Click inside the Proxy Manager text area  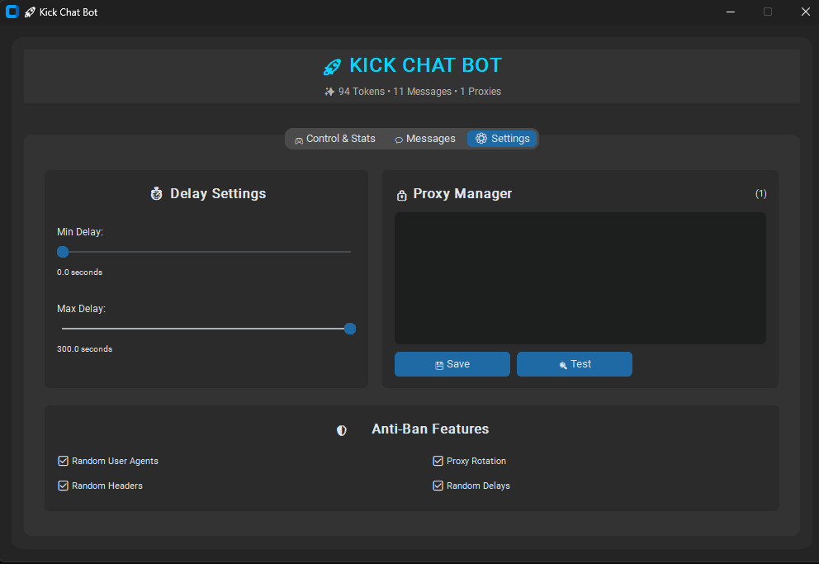(580, 277)
